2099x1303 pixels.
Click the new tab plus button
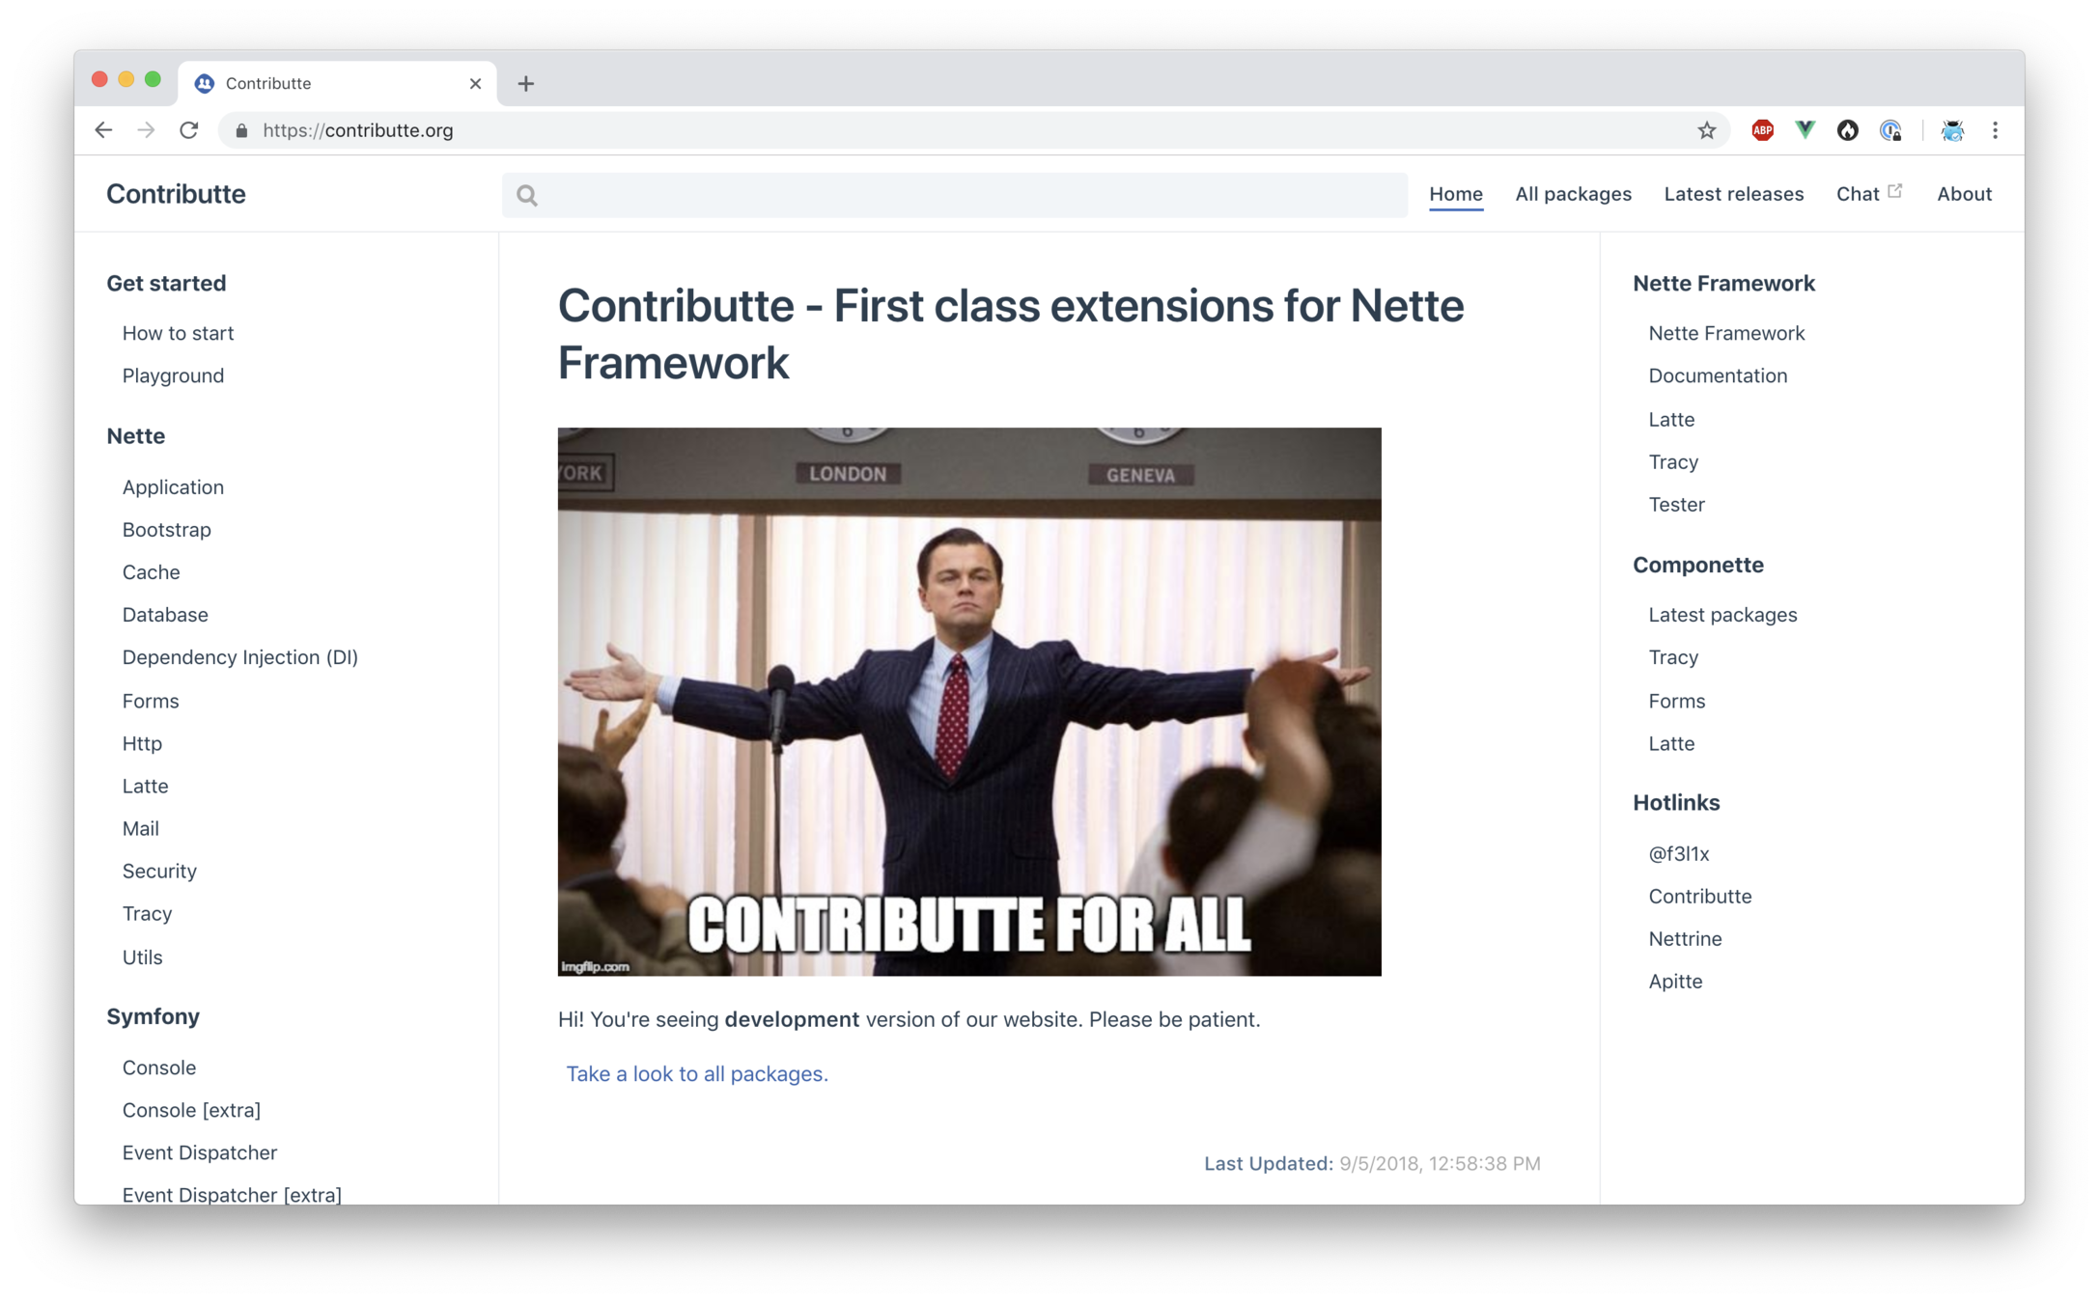pyautogui.click(x=525, y=84)
